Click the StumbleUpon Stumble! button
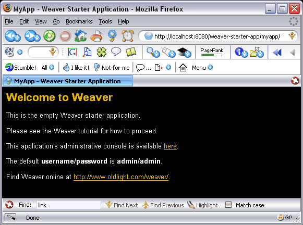 [x=20, y=68]
